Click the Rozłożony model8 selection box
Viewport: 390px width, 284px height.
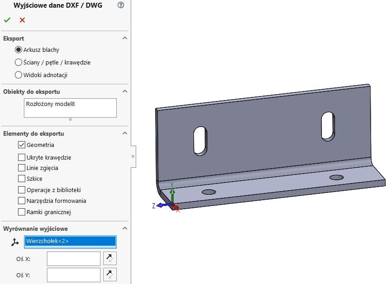point(70,108)
